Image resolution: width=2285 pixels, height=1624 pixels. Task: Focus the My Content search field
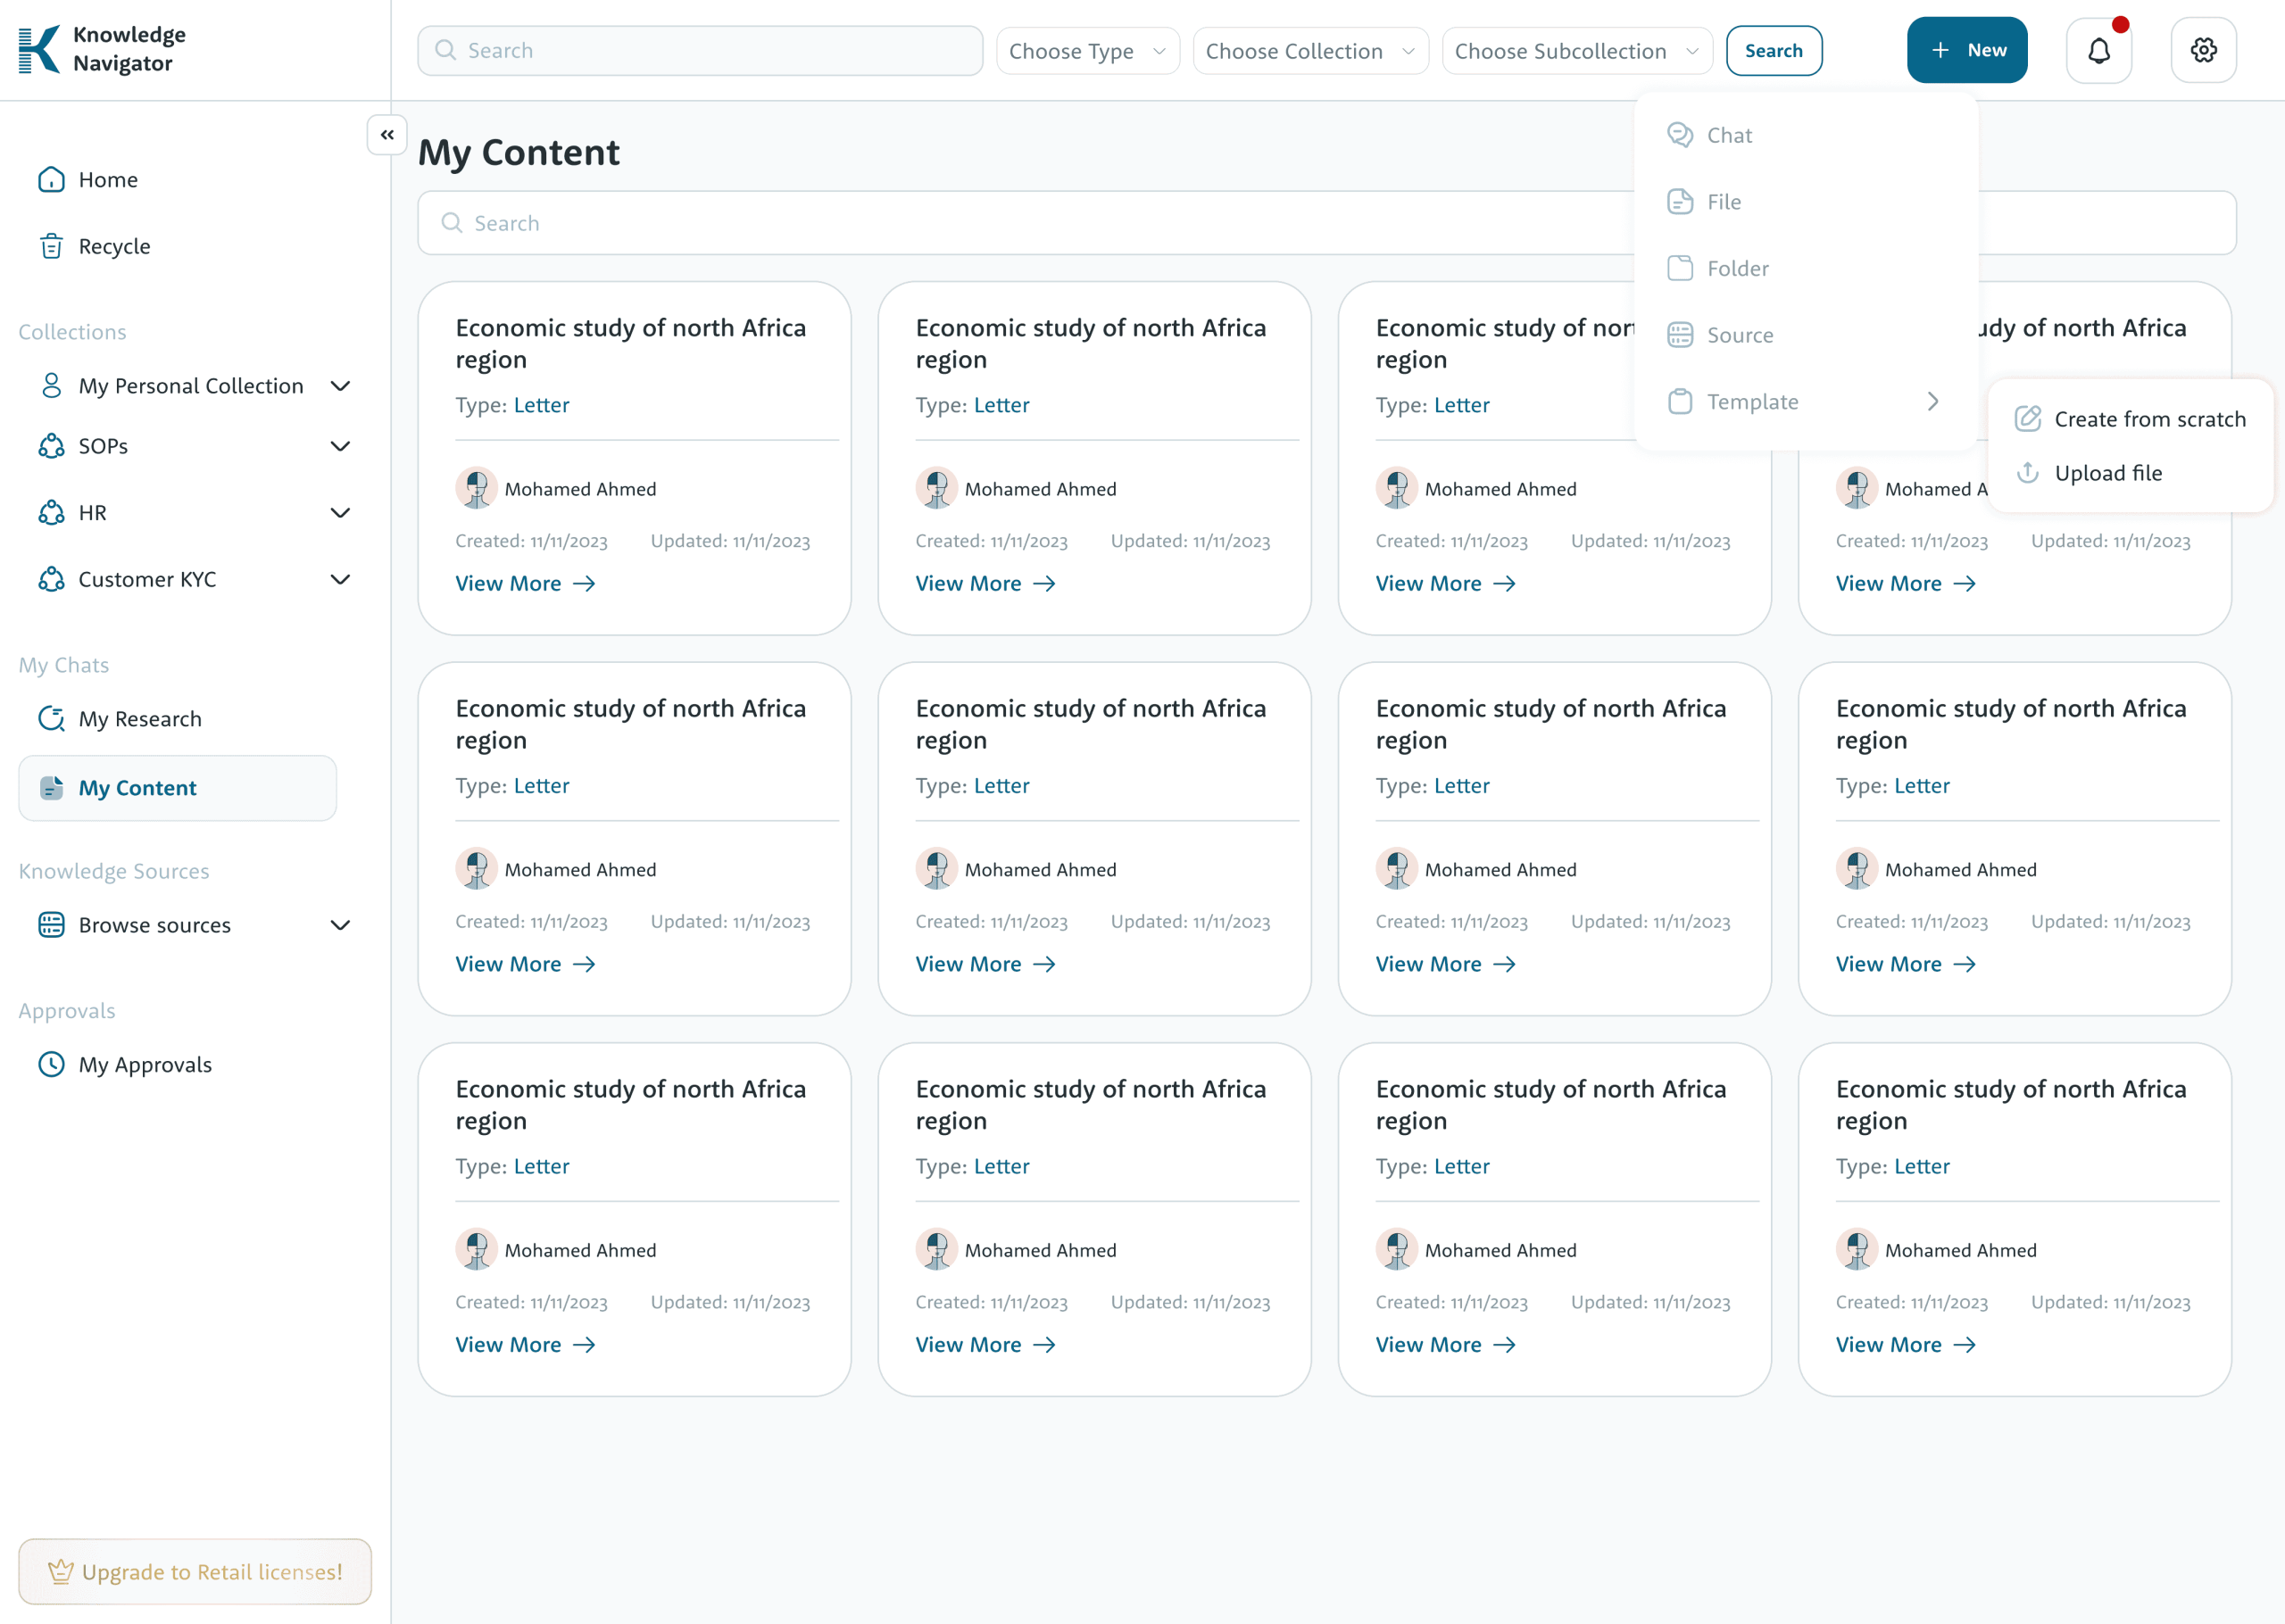[1020, 223]
